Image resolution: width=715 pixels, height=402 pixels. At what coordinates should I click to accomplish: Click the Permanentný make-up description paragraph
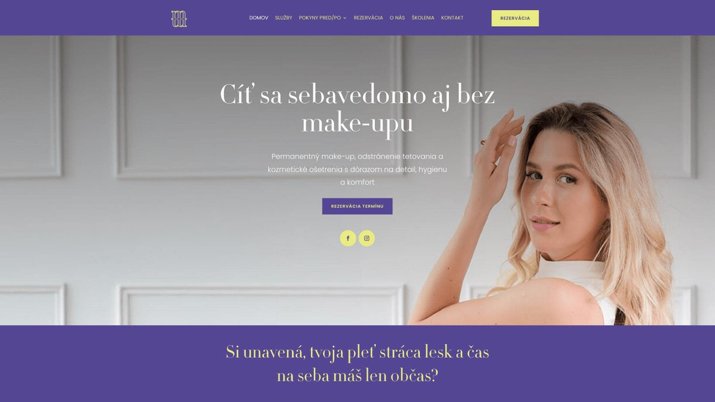click(x=357, y=169)
